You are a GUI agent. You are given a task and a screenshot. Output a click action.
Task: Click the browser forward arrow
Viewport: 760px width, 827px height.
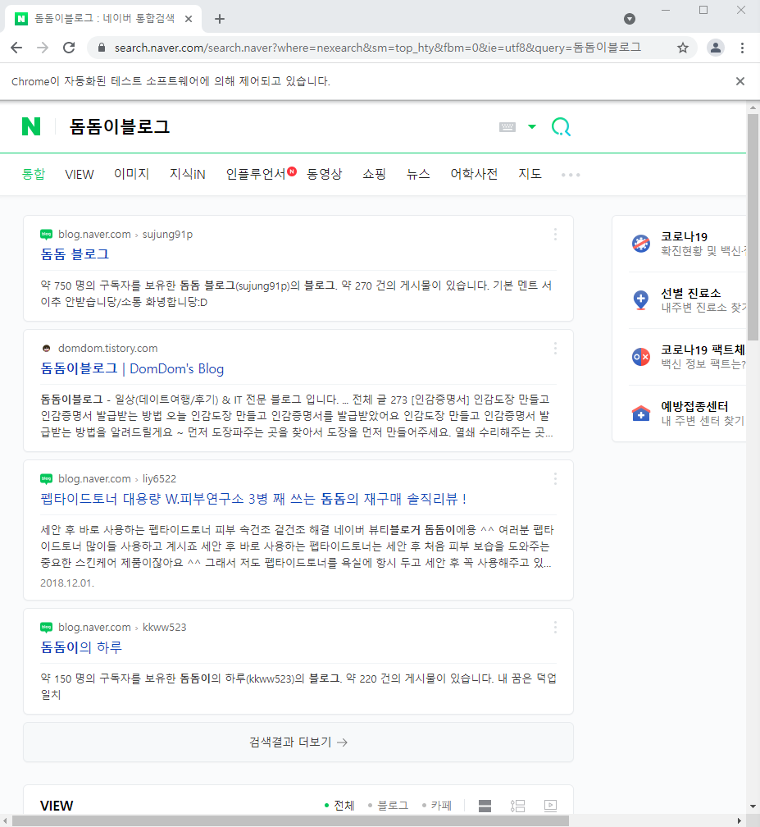pyautogui.click(x=43, y=48)
